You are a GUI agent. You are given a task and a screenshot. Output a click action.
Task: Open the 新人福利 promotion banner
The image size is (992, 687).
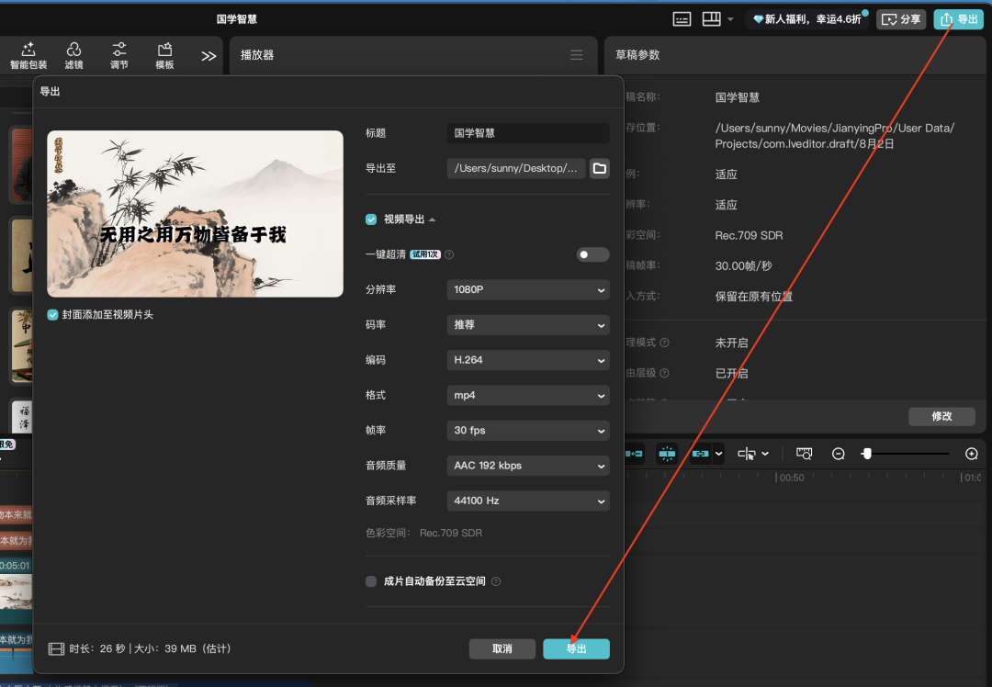(x=806, y=18)
